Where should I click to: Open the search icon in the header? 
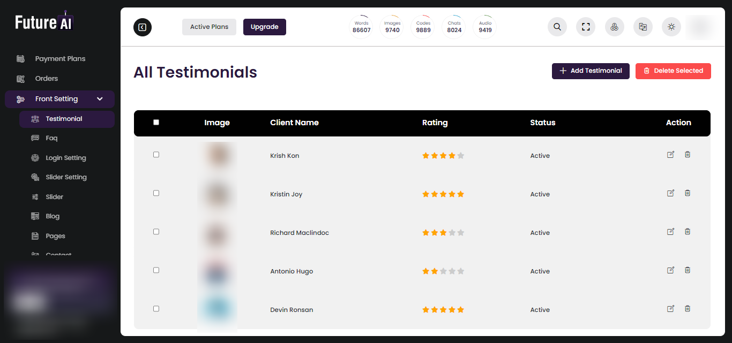coord(557,27)
